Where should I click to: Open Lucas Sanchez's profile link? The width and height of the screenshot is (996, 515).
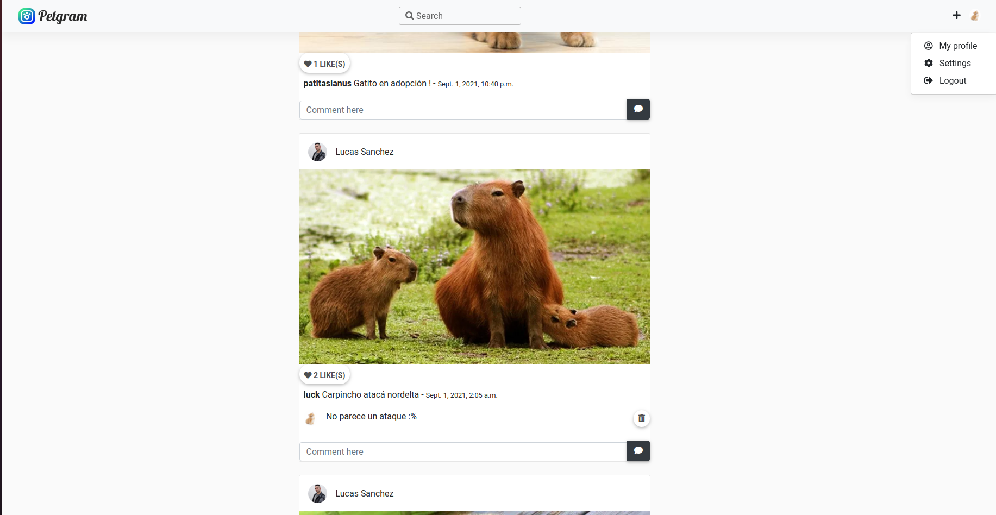coord(365,152)
